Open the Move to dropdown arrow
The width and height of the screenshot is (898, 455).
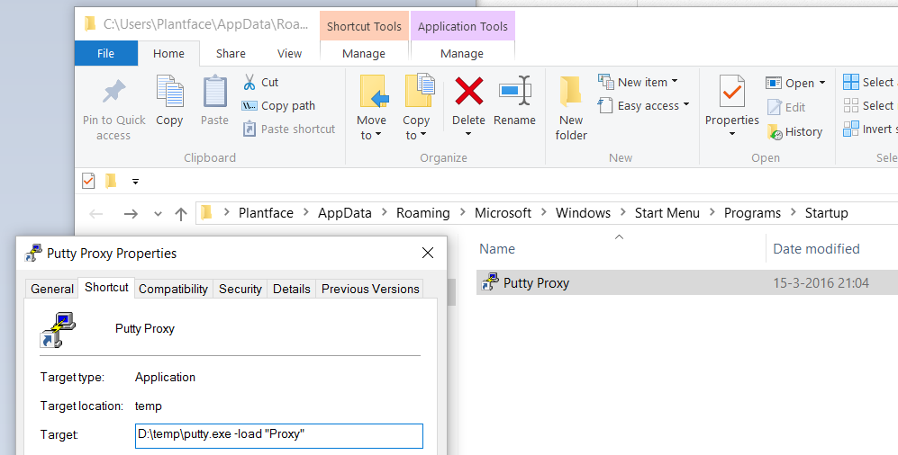[378, 136]
